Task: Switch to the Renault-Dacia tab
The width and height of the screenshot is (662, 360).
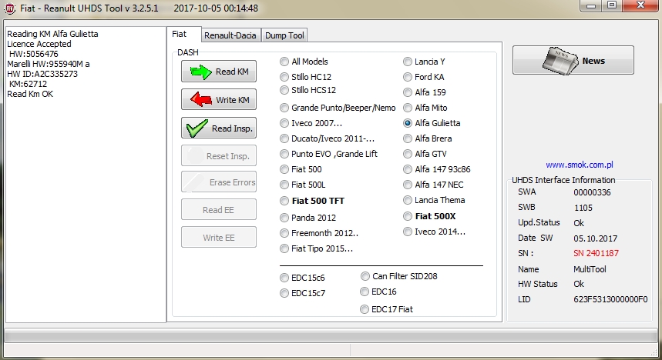Action: tap(230, 35)
